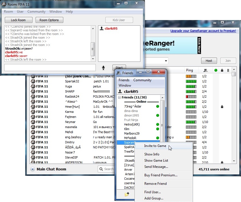241x202 pixels.
Task: Click green online dot next to Klim
Action: point(158,129)
